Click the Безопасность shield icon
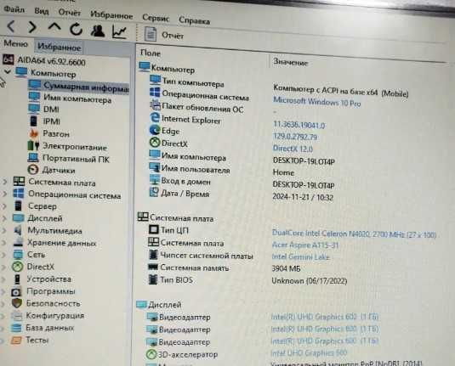Viewport: 455px width, 366px height. click(x=17, y=303)
